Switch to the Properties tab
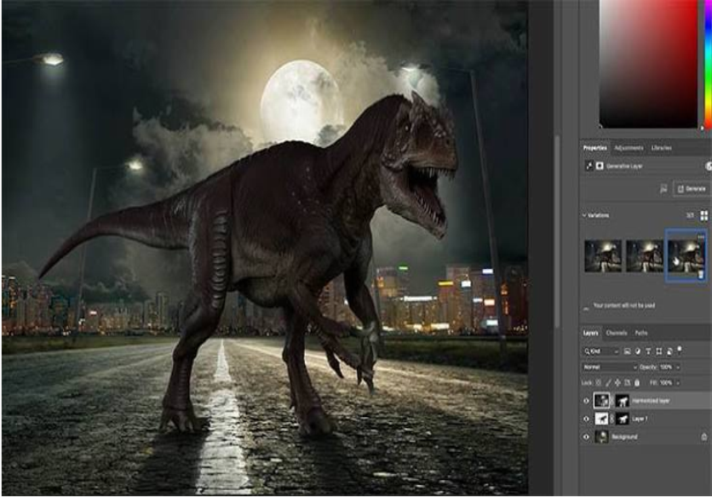Image resolution: width=712 pixels, height=497 pixels. click(594, 148)
